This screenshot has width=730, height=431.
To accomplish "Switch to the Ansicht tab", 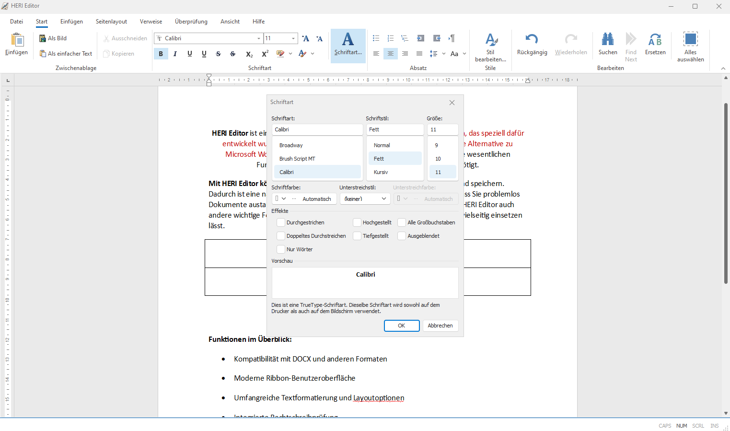I will (230, 22).
